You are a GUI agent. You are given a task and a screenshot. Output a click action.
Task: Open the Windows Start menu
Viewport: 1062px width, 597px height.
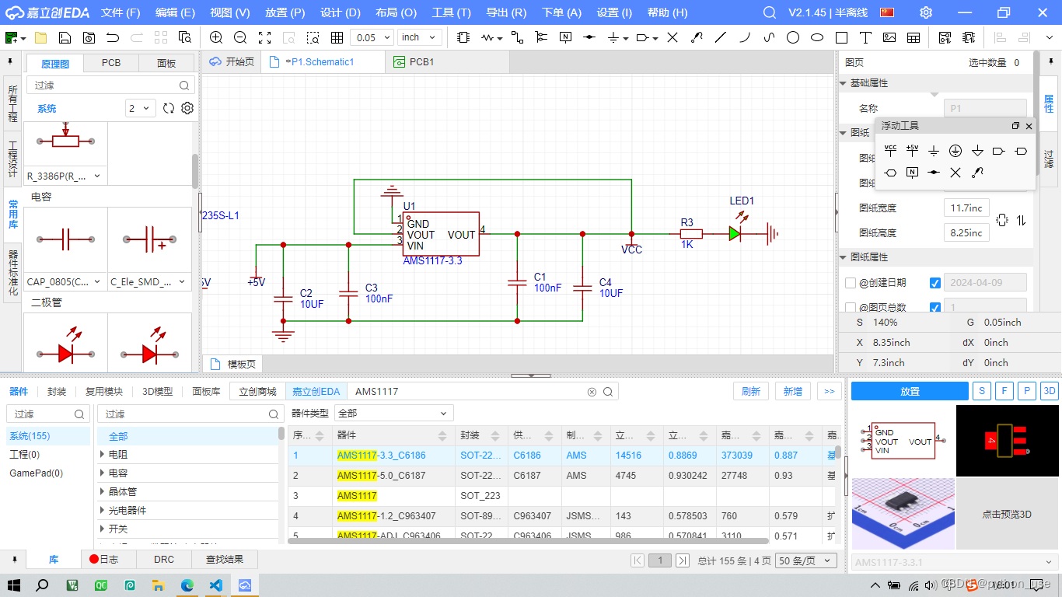point(13,585)
